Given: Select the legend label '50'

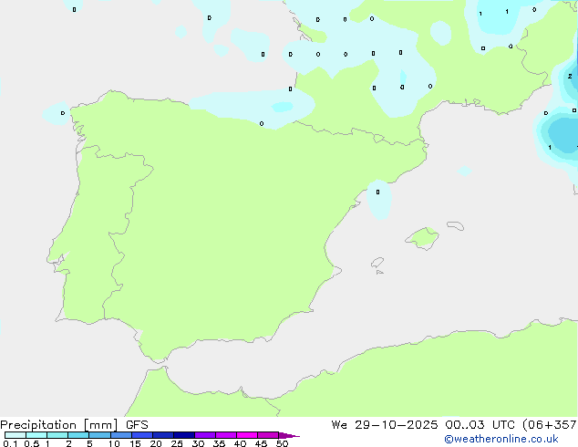Looking at the screenshot, I should 282,443.
